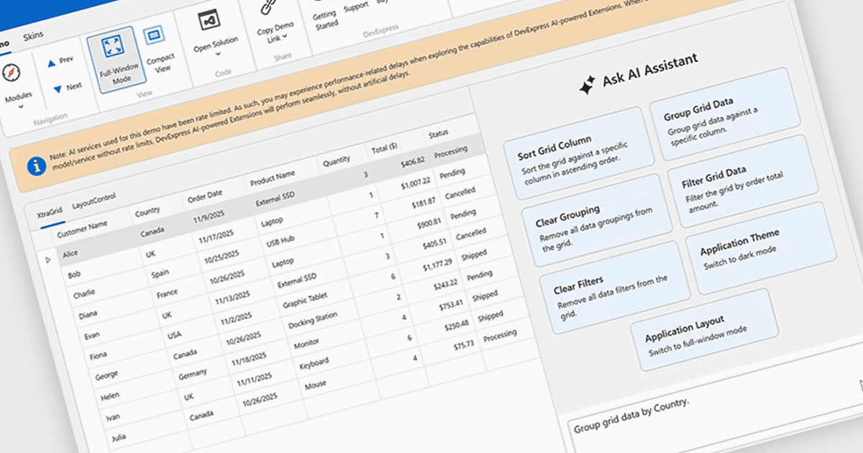Click the Mouse product cell
The image size is (863, 453).
[x=315, y=386]
